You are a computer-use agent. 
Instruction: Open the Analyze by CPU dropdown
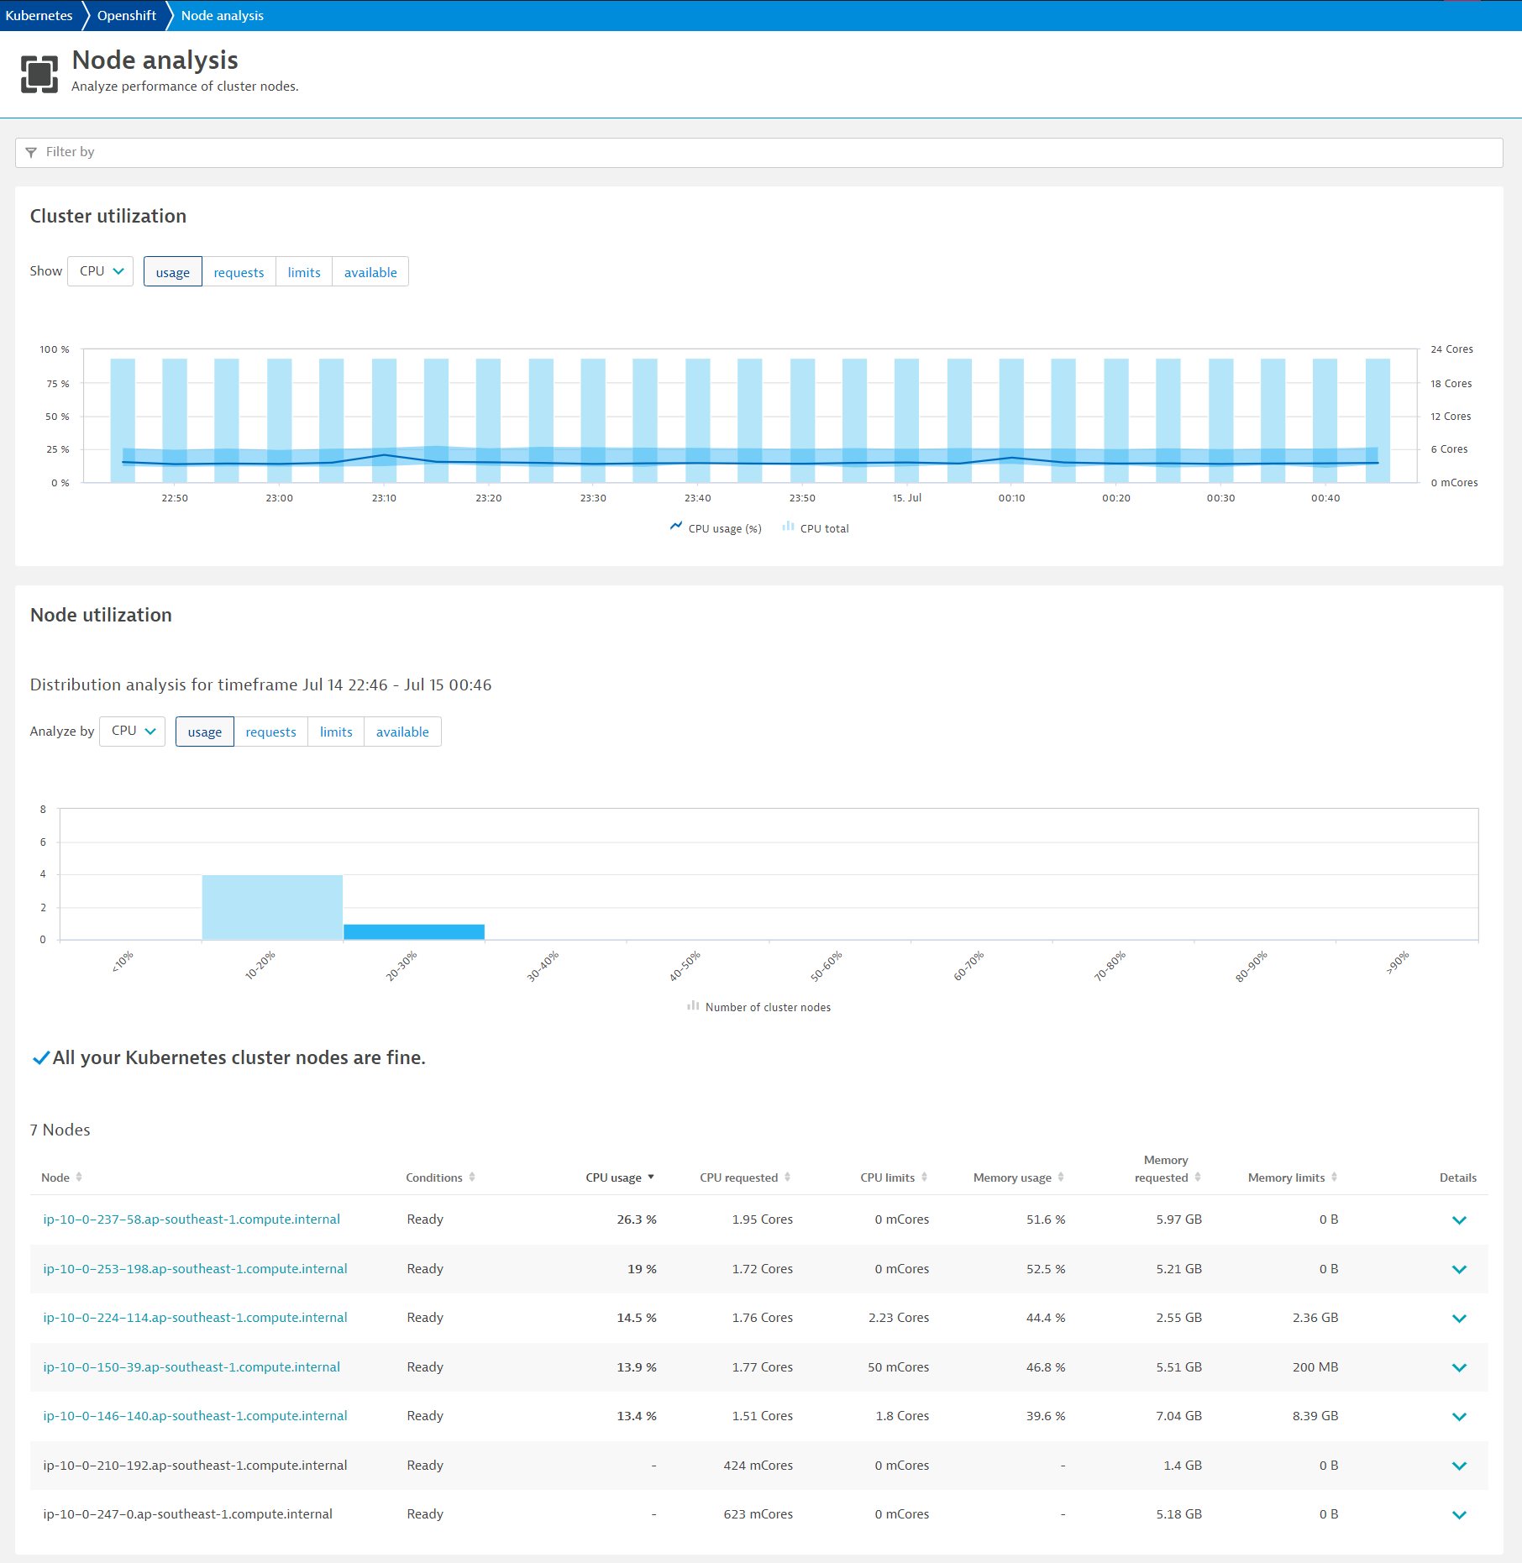133,731
